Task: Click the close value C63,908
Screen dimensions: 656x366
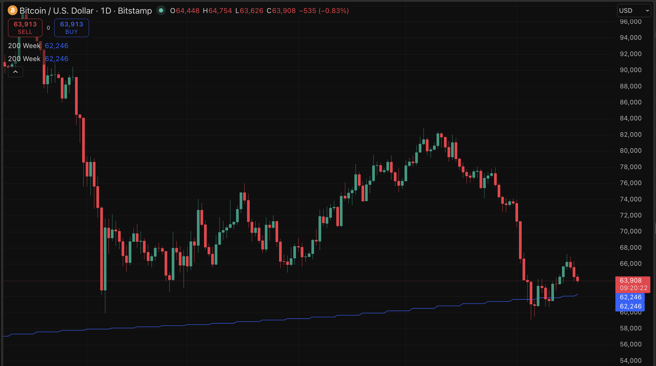Action: [281, 11]
